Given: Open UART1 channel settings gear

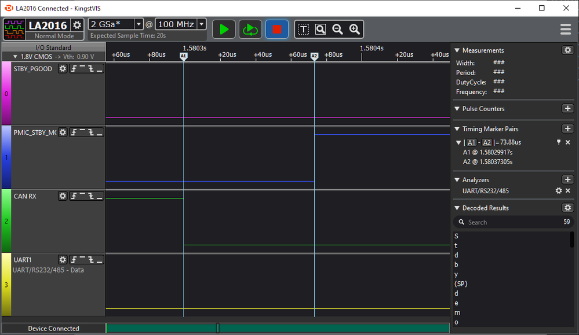Looking at the screenshot, I should [x=63, y=260].
